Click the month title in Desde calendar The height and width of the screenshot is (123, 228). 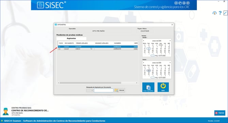(157, 41)
